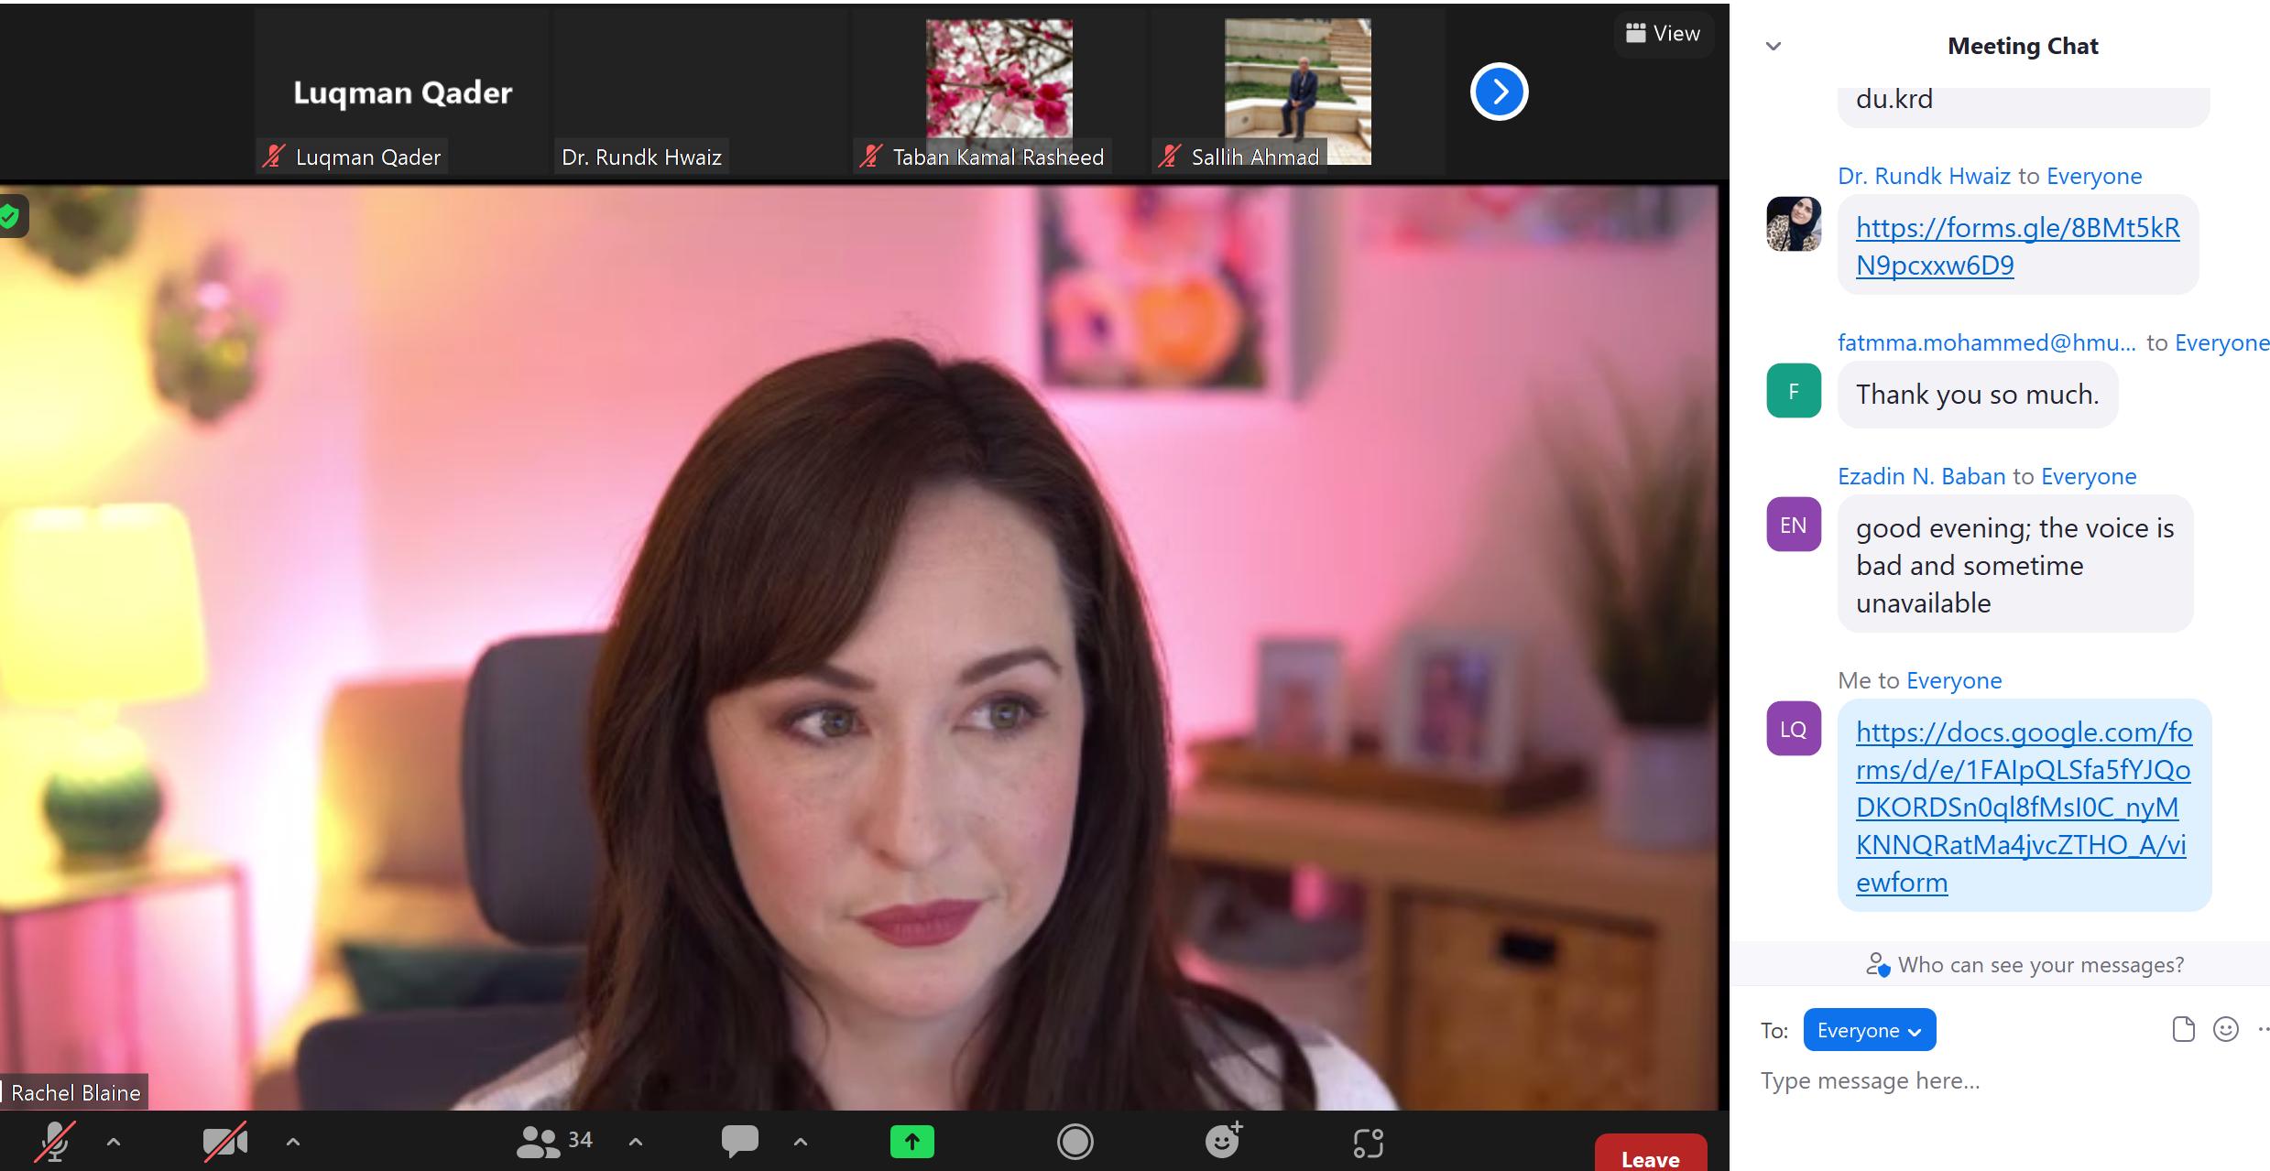The image size is (2270, 1171).
Task: Unmute the microphone in the toolbar
Action: tap(55, 1142)
